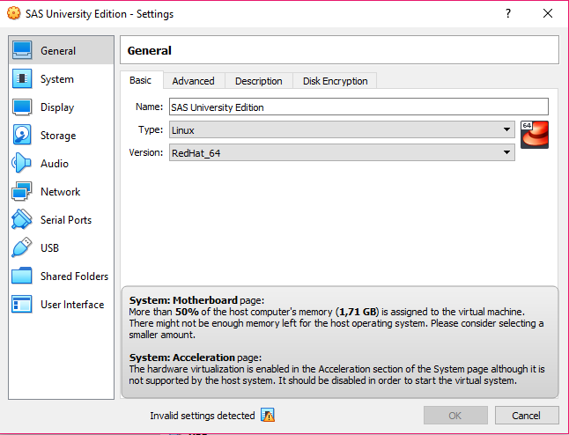Click the invalid settings warning icon
Viewport: 569px width, 435px height.
268,415
